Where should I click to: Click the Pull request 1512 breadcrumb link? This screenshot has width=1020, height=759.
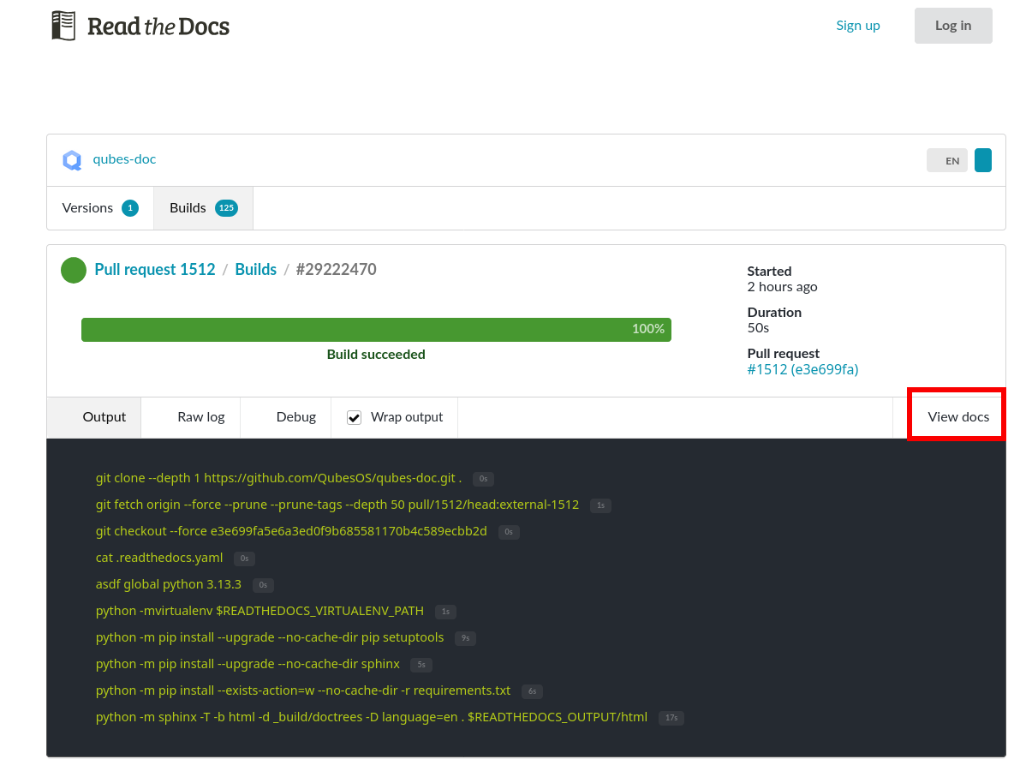tap(155, 269)
